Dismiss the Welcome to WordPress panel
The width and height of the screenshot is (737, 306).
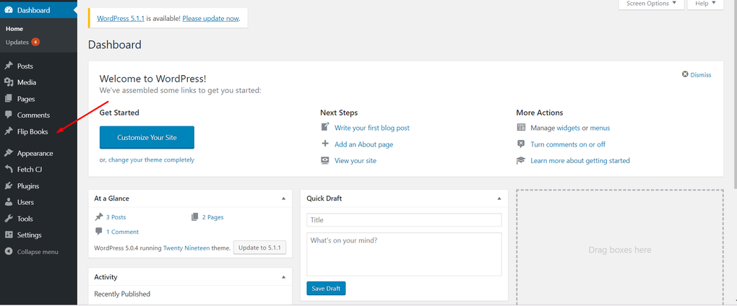point(697,74)
